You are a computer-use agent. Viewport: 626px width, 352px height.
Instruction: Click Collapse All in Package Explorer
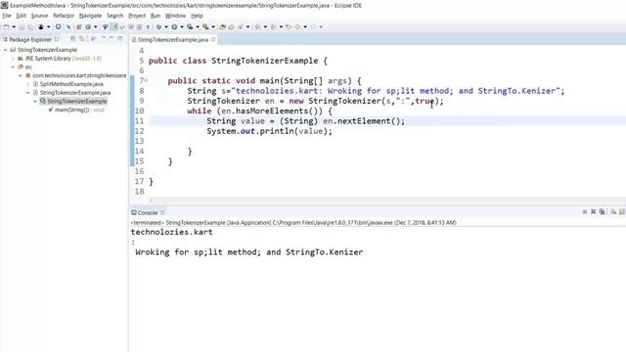coord(73,39)
